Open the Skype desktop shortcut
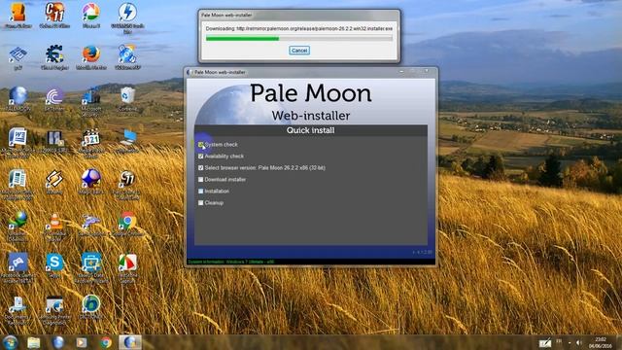Image resolution: width=622 pixels, height=350 pixels. coord(54,265)
